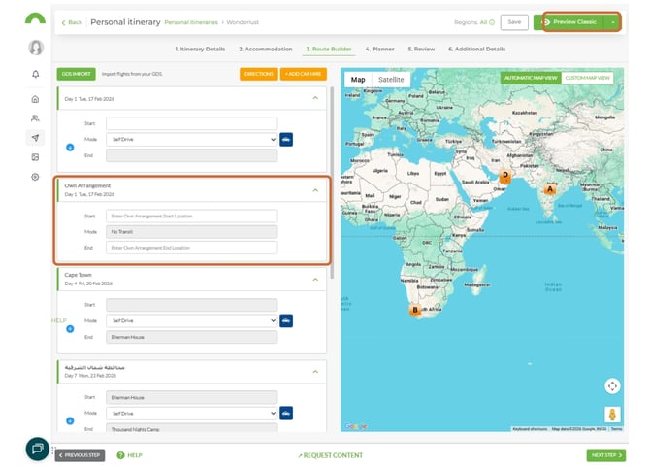Viewport: 650px width, 468px height.
Task: Click the itinerary list vertical scrollbar
Action: click(x=332, y=183)
